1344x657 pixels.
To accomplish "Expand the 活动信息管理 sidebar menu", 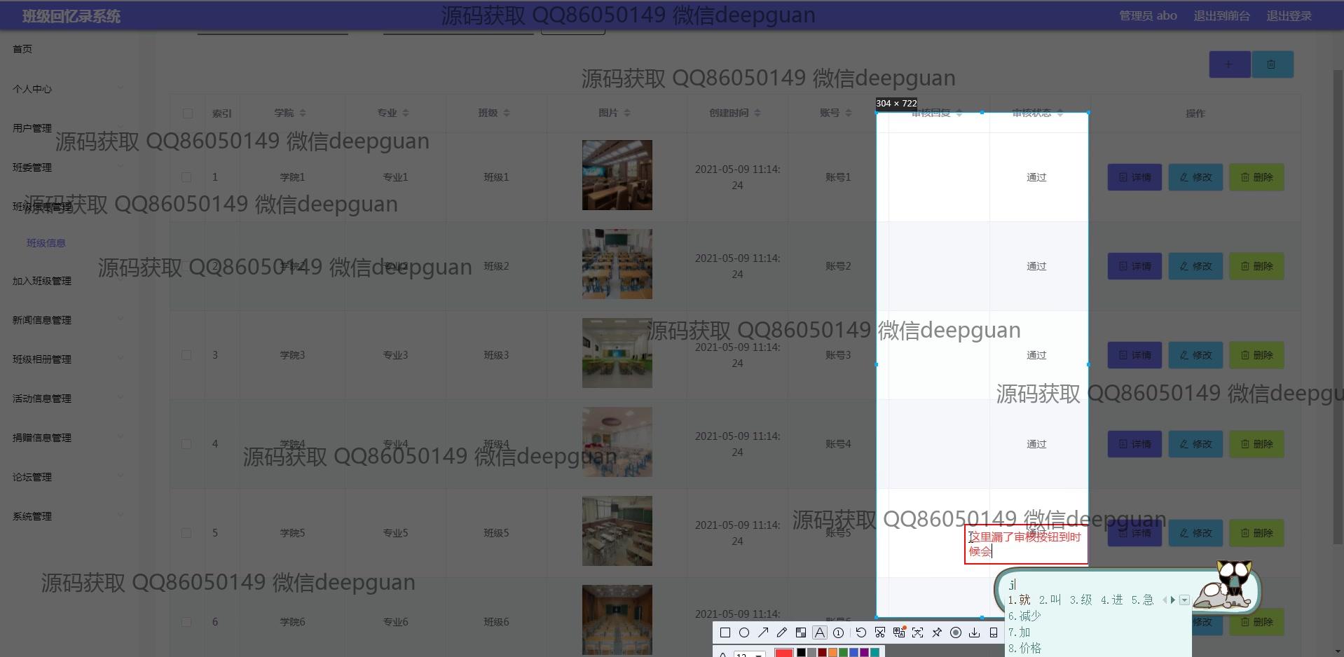I will click(x=68, y=399).
